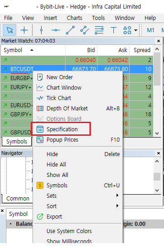
Task: Click Export in context menu
Action: pyautogui.click(x=78, y=217)
